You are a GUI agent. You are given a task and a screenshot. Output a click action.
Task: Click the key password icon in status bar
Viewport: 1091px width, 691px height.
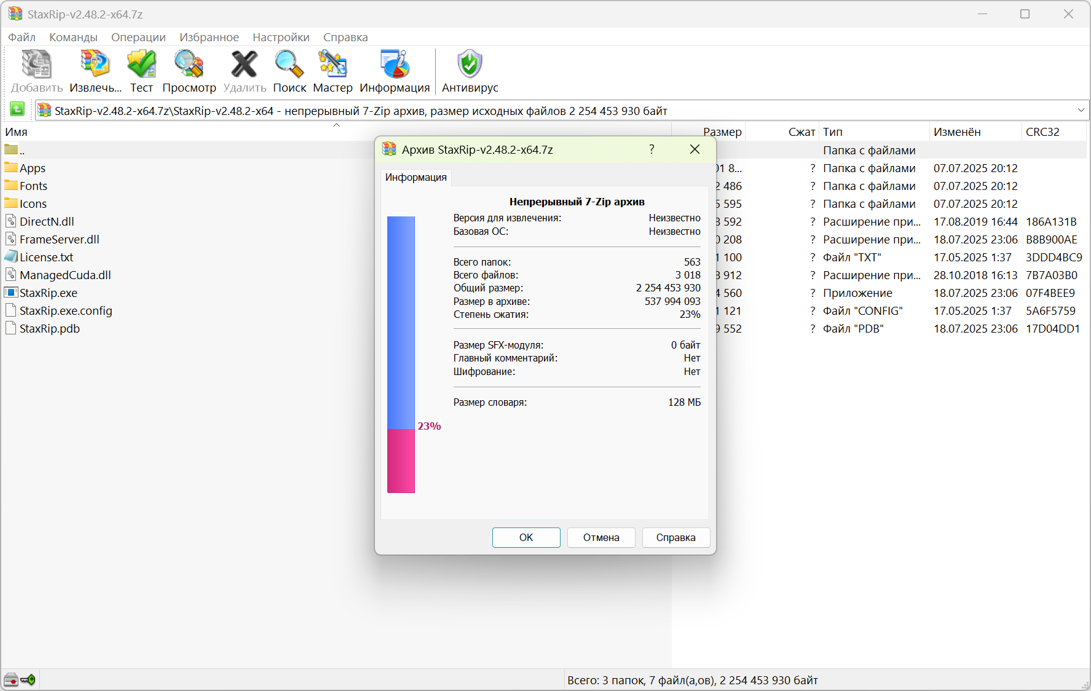pos(28,680)
